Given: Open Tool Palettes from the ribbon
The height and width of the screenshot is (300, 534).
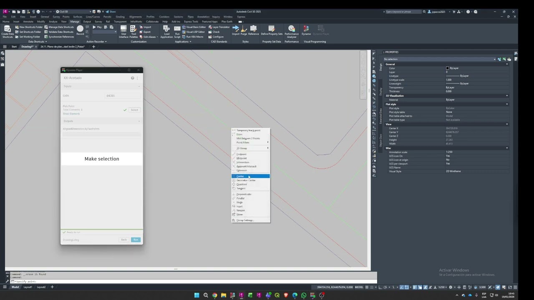Looking at the screenshot, I should [133, 32].
